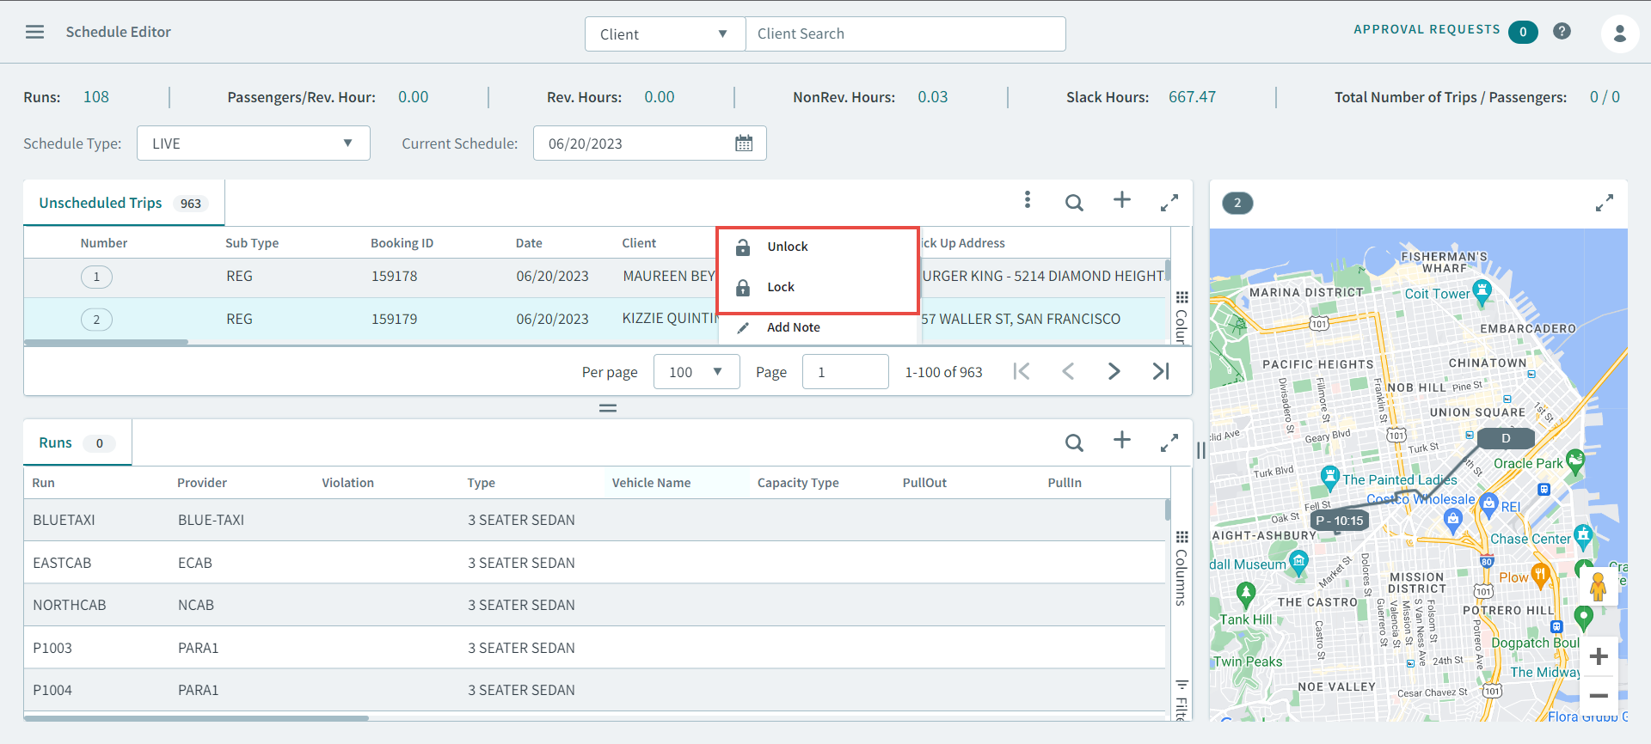Click the horizontal panel splitter handle

(x=608, y=408)
